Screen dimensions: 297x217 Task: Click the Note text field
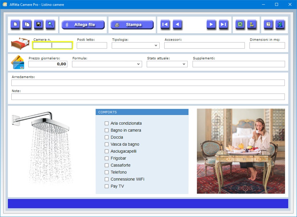(x=148, y=97)
